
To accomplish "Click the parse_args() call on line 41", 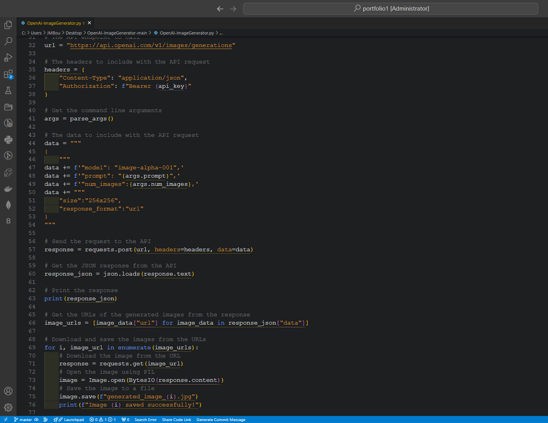I will tap(91, 119).
